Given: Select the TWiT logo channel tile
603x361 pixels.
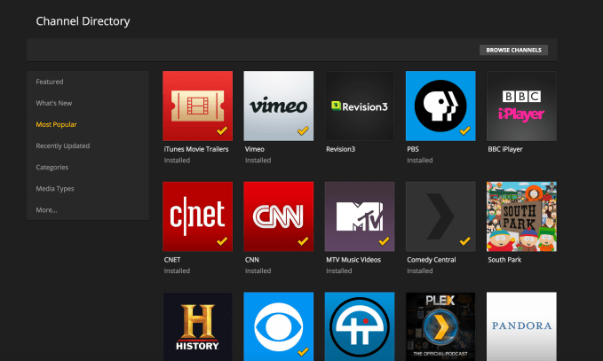Looking at the screenshot, I should coord(360,326).
